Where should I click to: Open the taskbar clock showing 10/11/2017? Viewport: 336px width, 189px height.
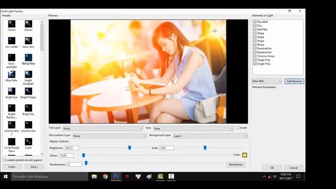coord(286,176)
